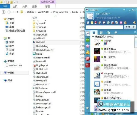Open the robot face icon in Baidu Hi toolbar
Image resolution: width=137 pixels, height=115 pixels.
(x=88, y=23)
